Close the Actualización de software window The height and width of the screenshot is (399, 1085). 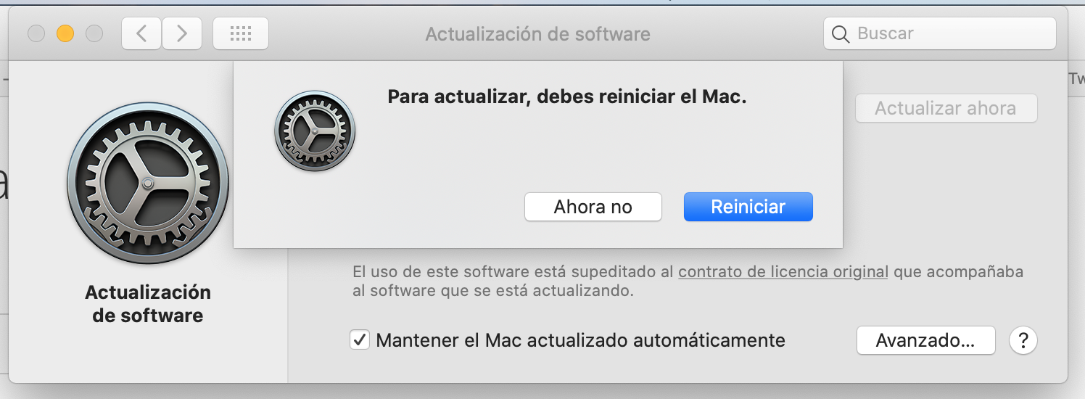pyautogui.click(x=36, y=33)
